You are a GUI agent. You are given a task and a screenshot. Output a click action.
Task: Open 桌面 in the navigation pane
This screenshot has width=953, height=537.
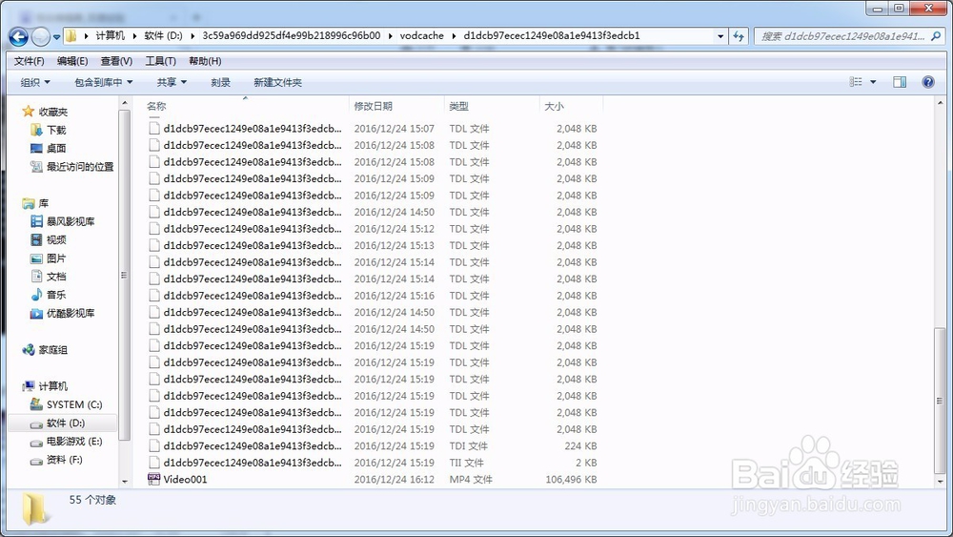click(56, 149)
